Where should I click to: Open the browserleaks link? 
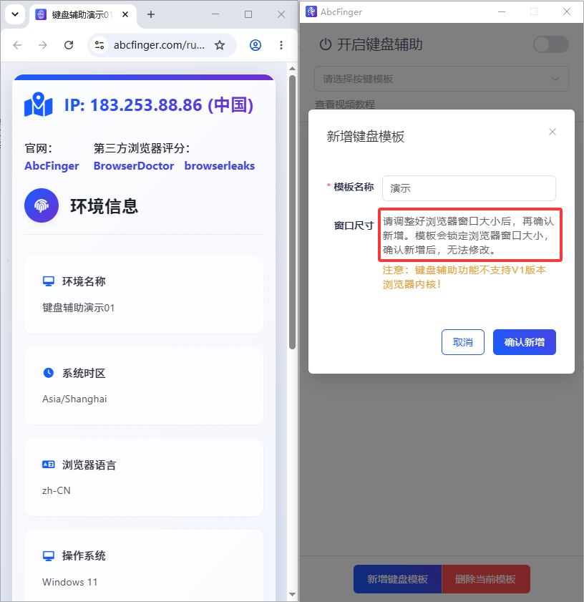(x=220, y=166)
